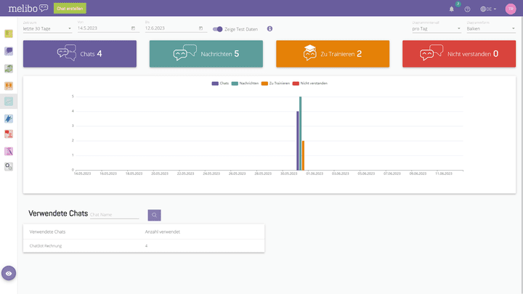Click the Chat Name search field

(114, 214)
